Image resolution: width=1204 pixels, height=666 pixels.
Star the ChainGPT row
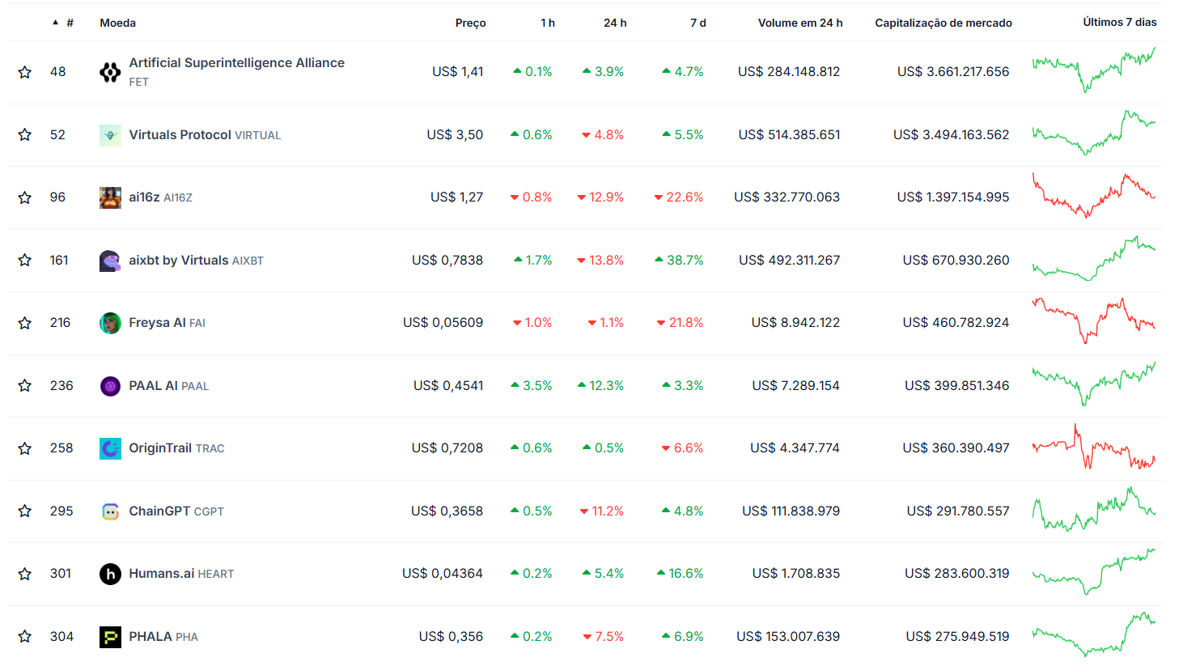click(25, 511)
